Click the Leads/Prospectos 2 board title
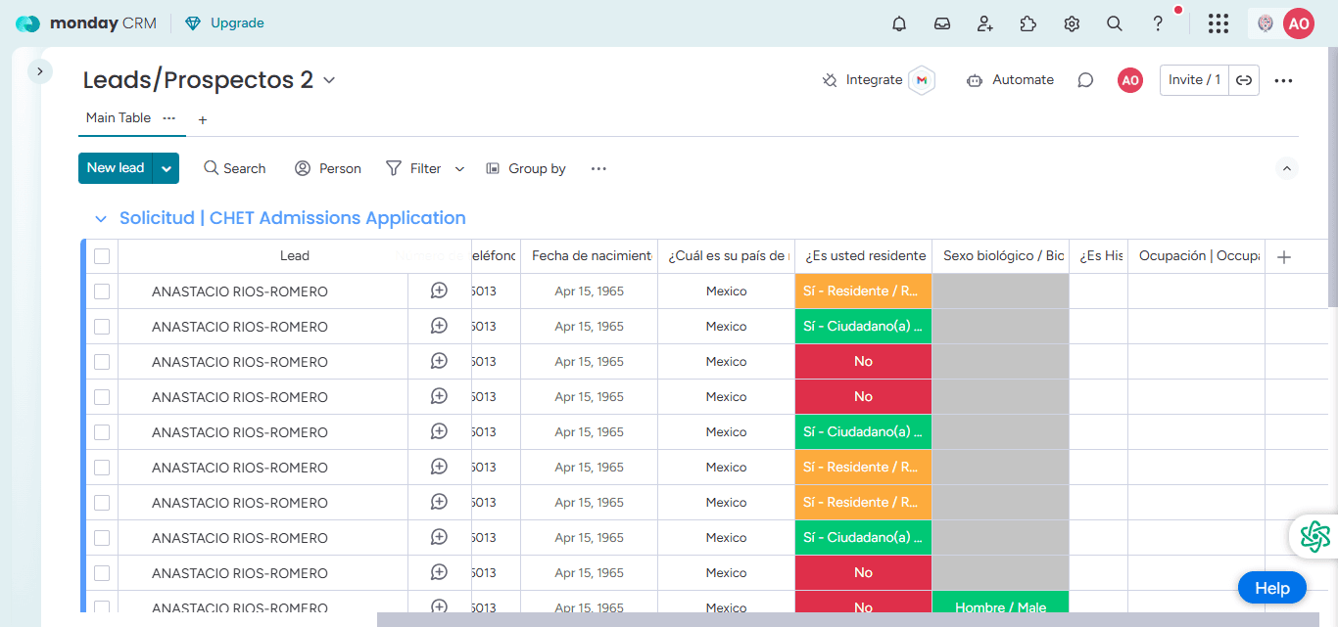The height and width of the screenshot is (627, 1338). (x=198, y=80)
